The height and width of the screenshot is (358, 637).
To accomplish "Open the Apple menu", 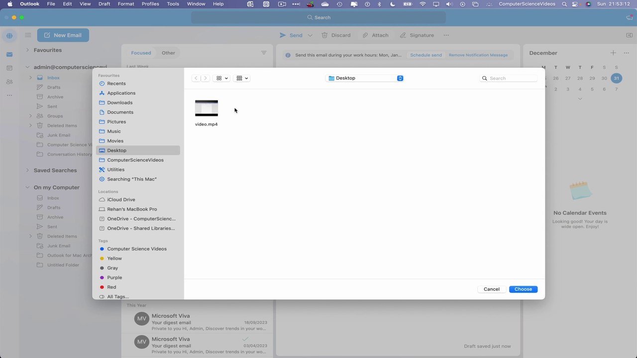I will pos(10,4).
